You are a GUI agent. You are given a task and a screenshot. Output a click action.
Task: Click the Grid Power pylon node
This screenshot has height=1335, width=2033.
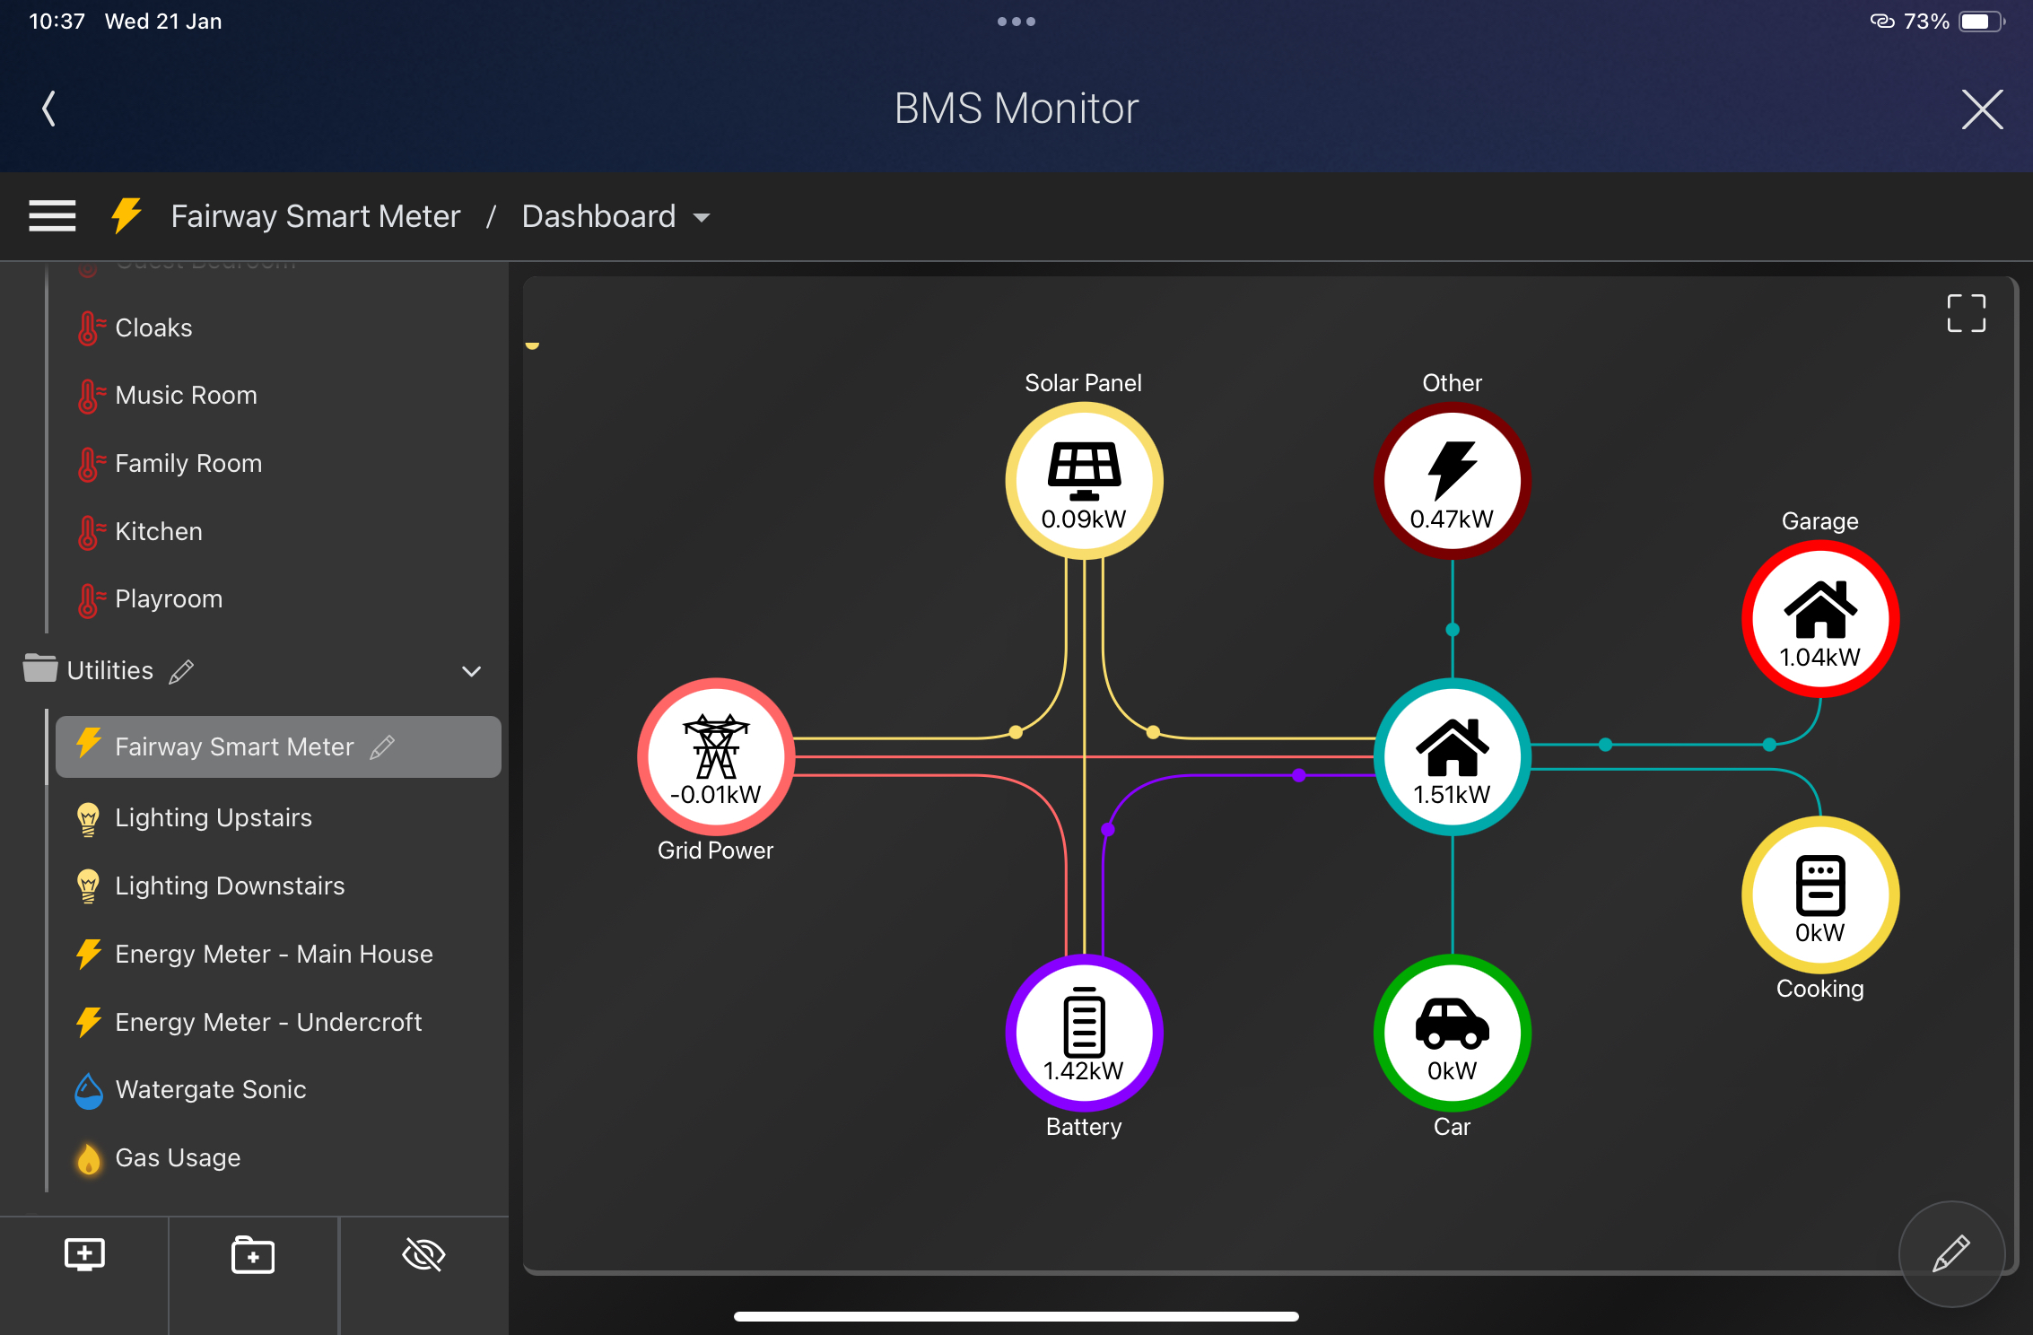[716, 756]
